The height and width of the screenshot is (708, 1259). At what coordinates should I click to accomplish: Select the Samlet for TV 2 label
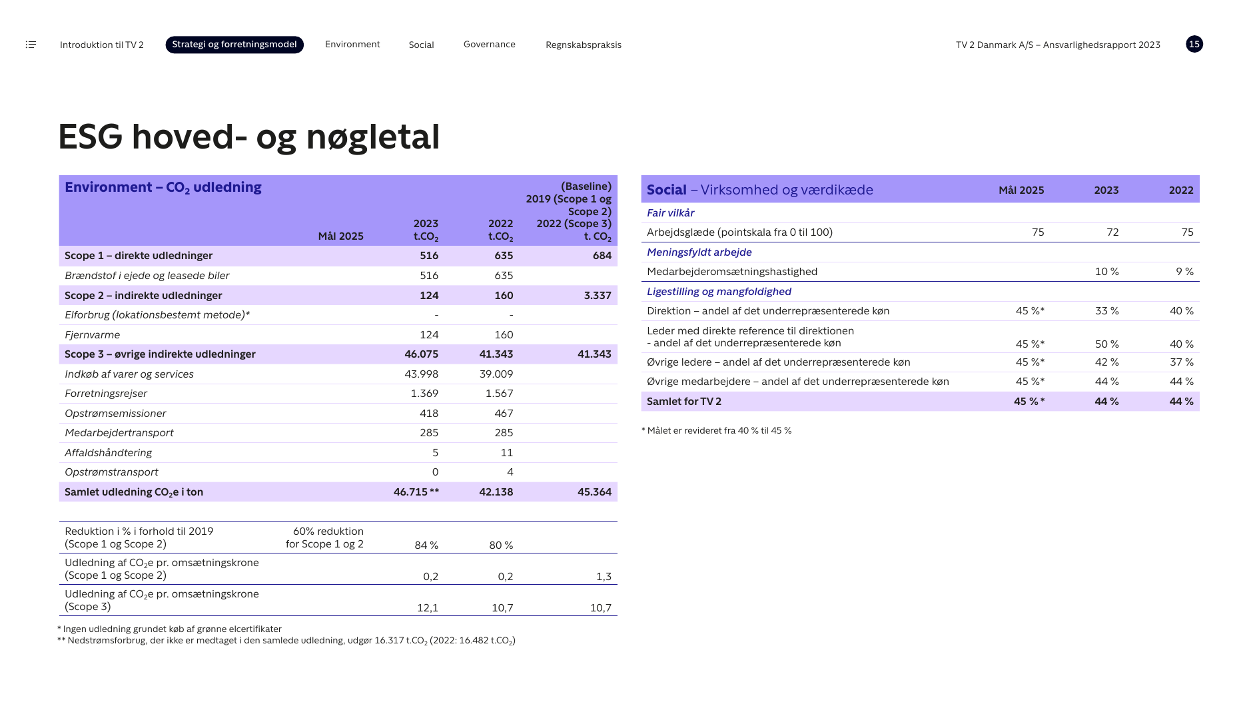tap(683, 402)
